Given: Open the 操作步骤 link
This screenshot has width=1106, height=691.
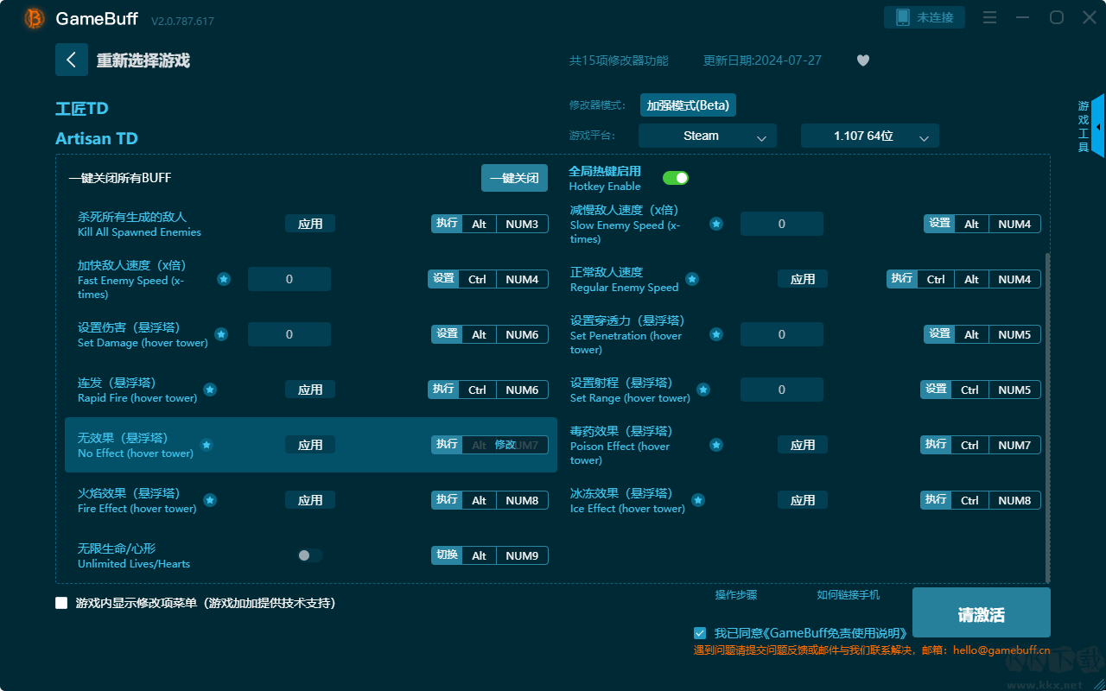Looking at the screenshot, I should (x=735, y=595).
